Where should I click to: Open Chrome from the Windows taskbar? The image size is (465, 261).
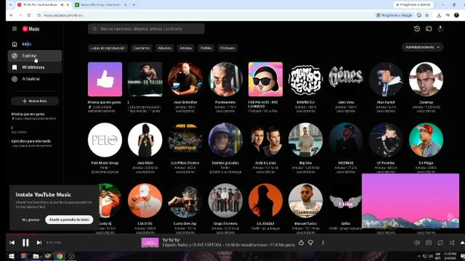[x=59, y=256]
